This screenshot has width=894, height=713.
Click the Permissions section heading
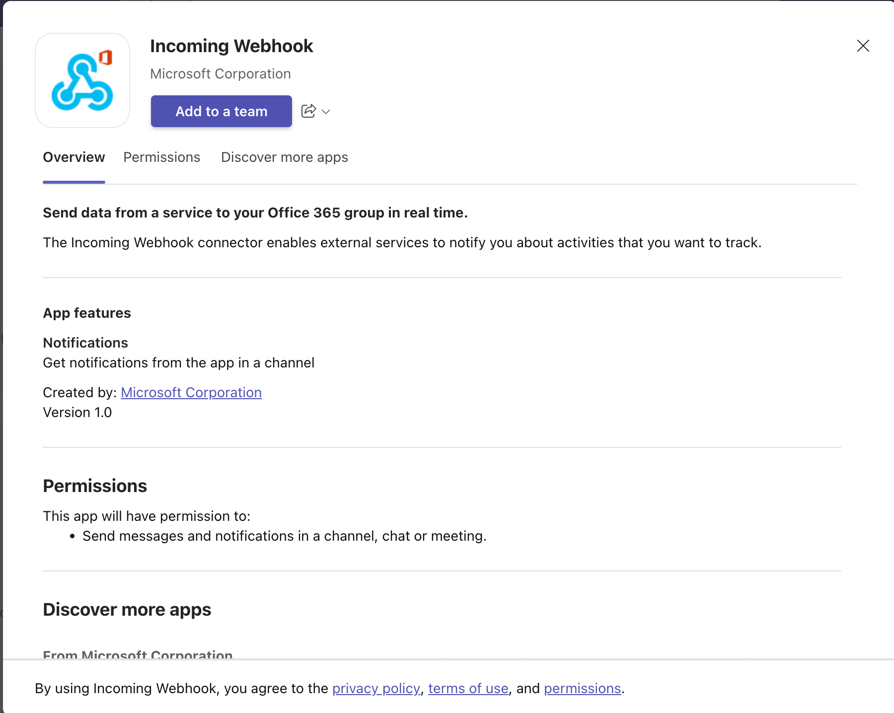[x=95, y=486]
